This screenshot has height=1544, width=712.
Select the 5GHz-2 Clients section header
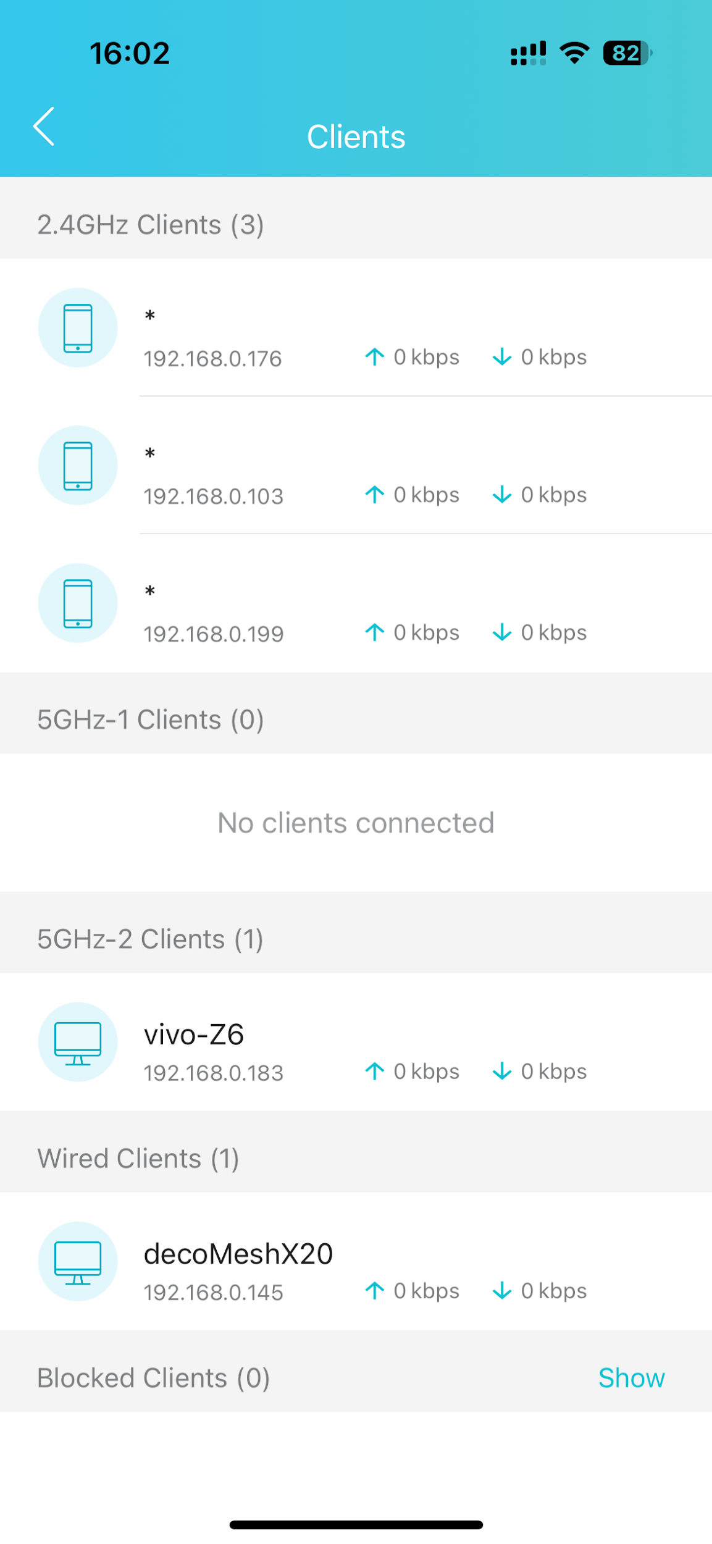coord(150,938)
